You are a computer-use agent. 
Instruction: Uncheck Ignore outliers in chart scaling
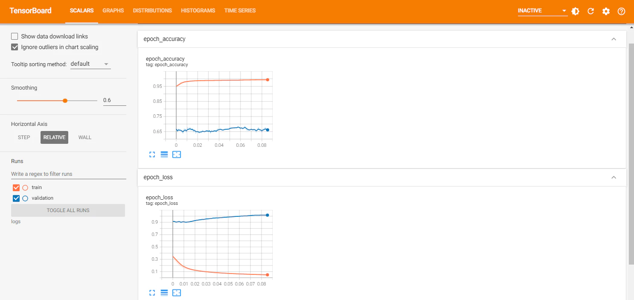pyautogui.click(x=15, y=47)
